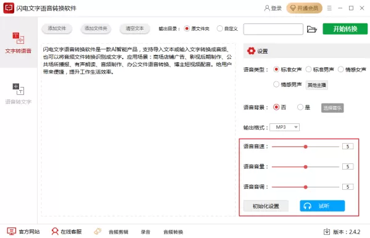The image size is (370, 238).
Task: Set 语音背景 to 否
Action: point(276,107)
